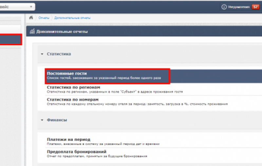Click description about platежи внесенные в систему
262x166 pixels.
(x=103, y=144)
